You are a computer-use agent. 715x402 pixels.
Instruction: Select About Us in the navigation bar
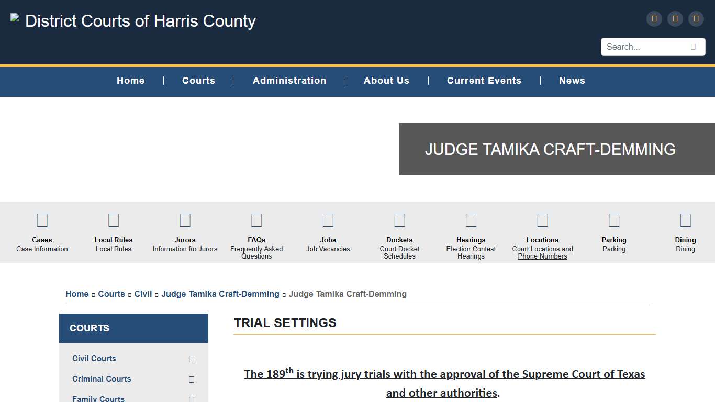coord(386,81)
